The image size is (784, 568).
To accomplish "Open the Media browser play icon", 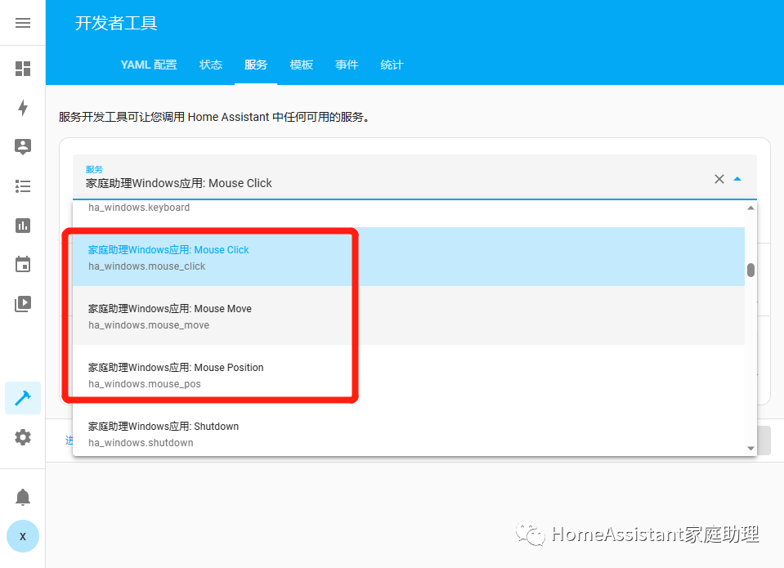I will point(23,303).
